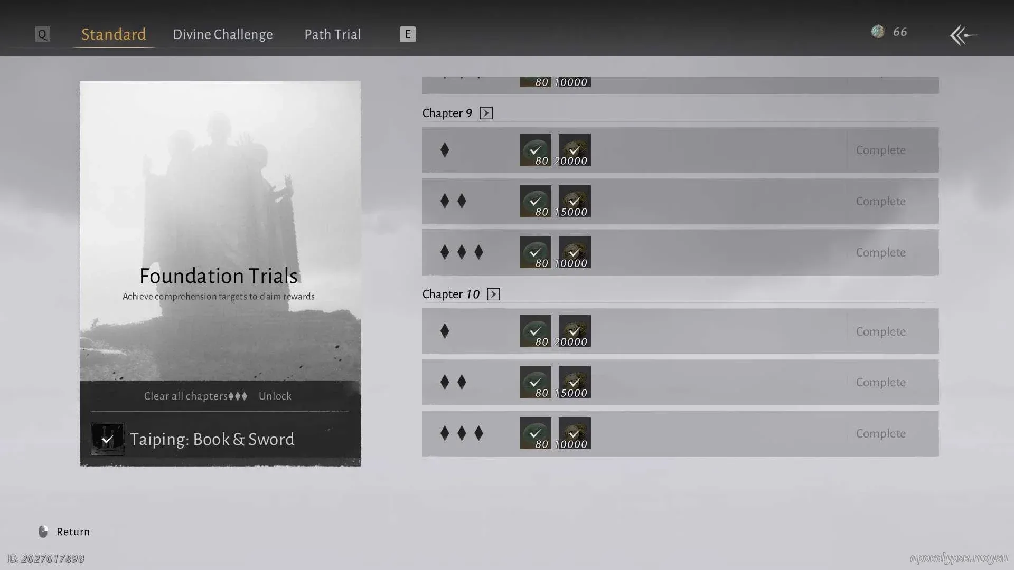Click Chapter 10 two-diamond jade 80 reward
This screenshot has width=1014, height=570.
pyautogui.click(x=535, y=382)
